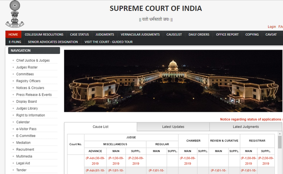Viewport: 283px width, 174px height.
Task: Open the Office Report menu
Action: click(x=227, y=34)
